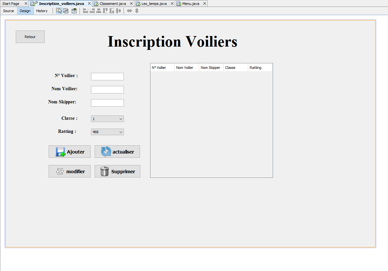Switch to Source view
This screenshot has height=271, width=388.
click(x=9, y=11)
